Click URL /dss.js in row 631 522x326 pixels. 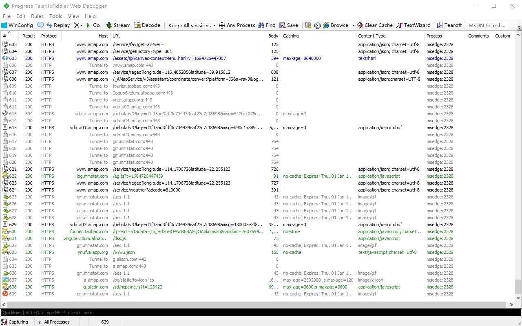pos(119,238)
